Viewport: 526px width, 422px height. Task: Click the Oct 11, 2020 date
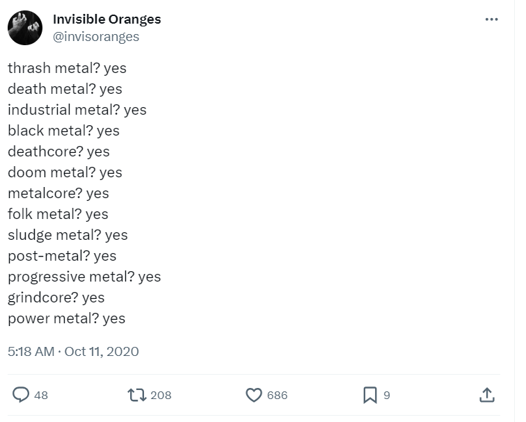[x=102, y=351]
